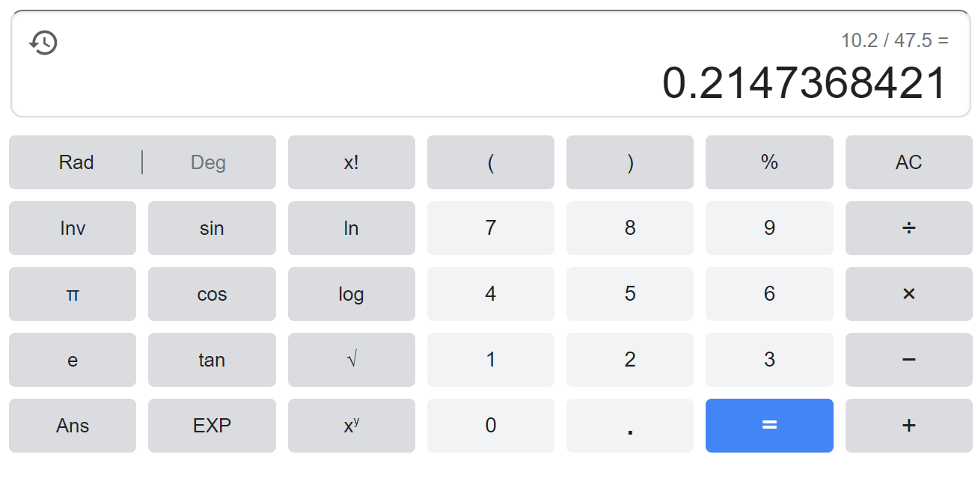Screen dimensions: 975x481
Task: Switch angle mode to Rad
Action: (76, 162)
